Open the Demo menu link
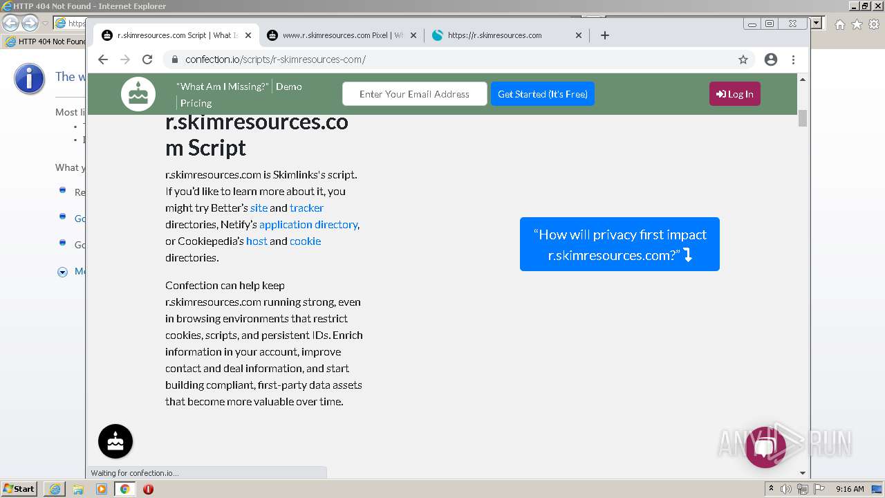885x498 pixels. point(289,86)
